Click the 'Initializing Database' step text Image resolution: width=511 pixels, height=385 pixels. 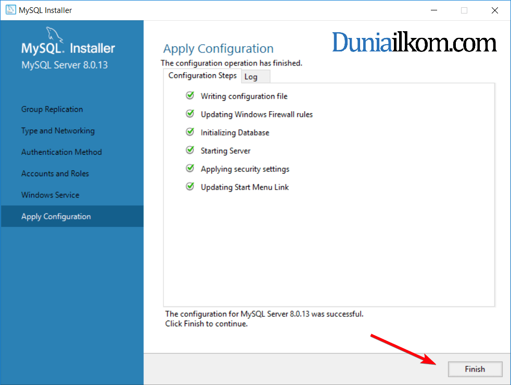point(235,133)
